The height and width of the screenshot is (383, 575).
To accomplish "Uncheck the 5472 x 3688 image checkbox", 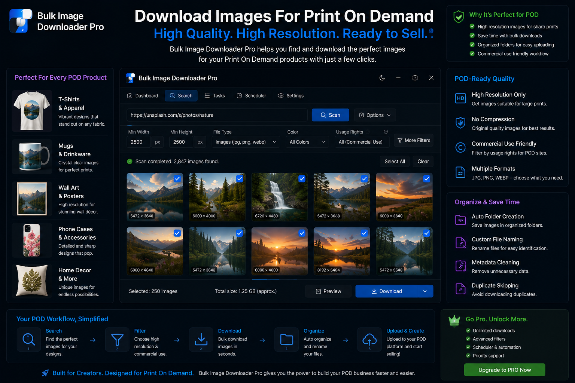I will (x=364, y=179).
